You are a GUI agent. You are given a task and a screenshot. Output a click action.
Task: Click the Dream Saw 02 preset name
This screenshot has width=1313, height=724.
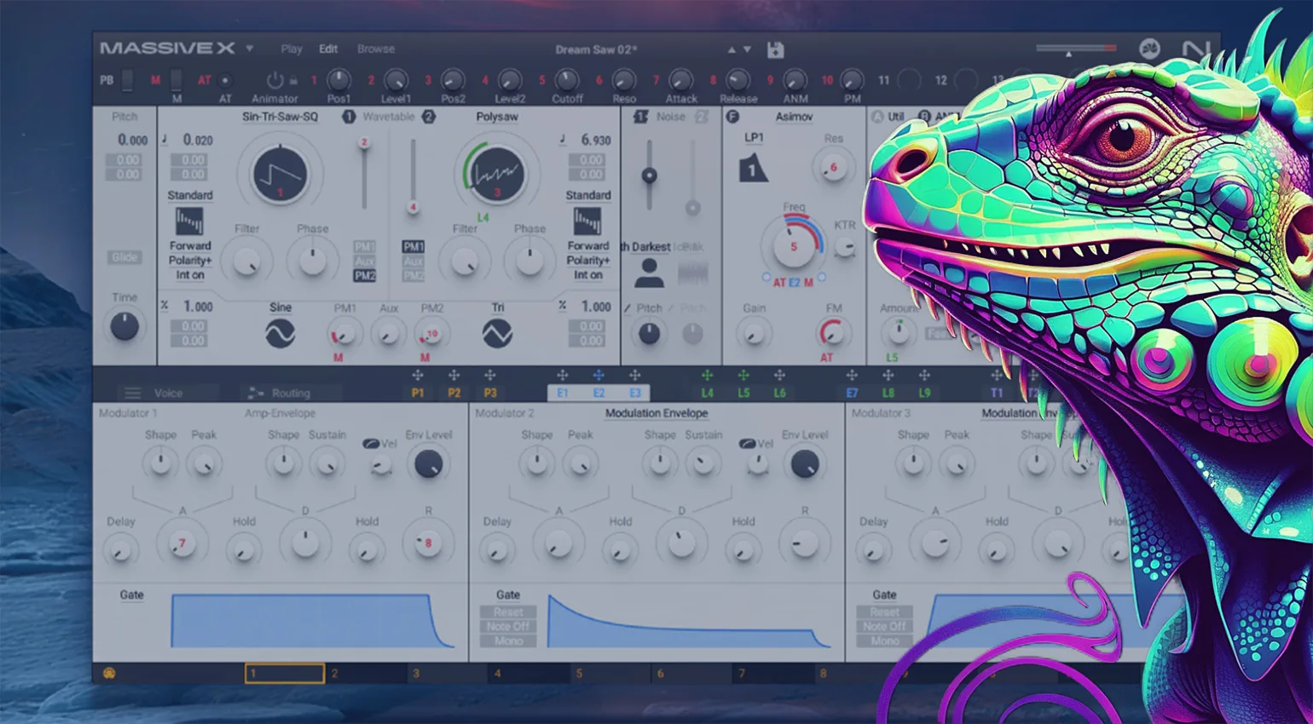596,49
